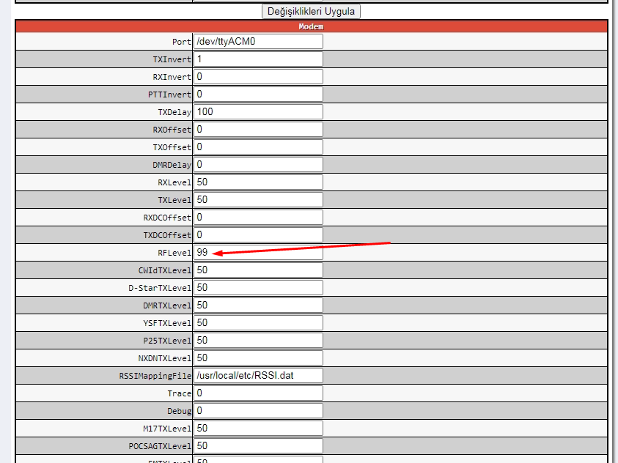Screen dimensions: 618x463
Task: Click the TXOffset input field
Action: 258,147
